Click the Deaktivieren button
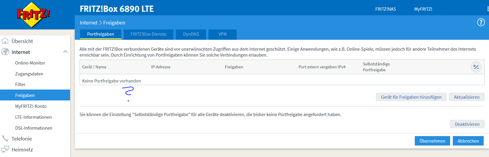The image size is (489, 157). click(467, 124)
